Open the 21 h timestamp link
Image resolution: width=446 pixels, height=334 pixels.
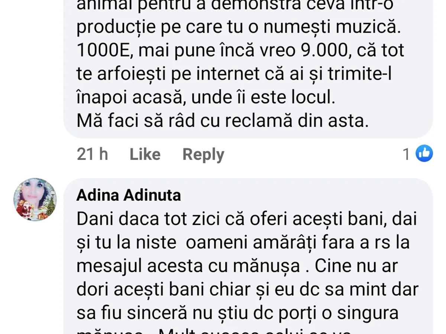click(x=92, y=154)
